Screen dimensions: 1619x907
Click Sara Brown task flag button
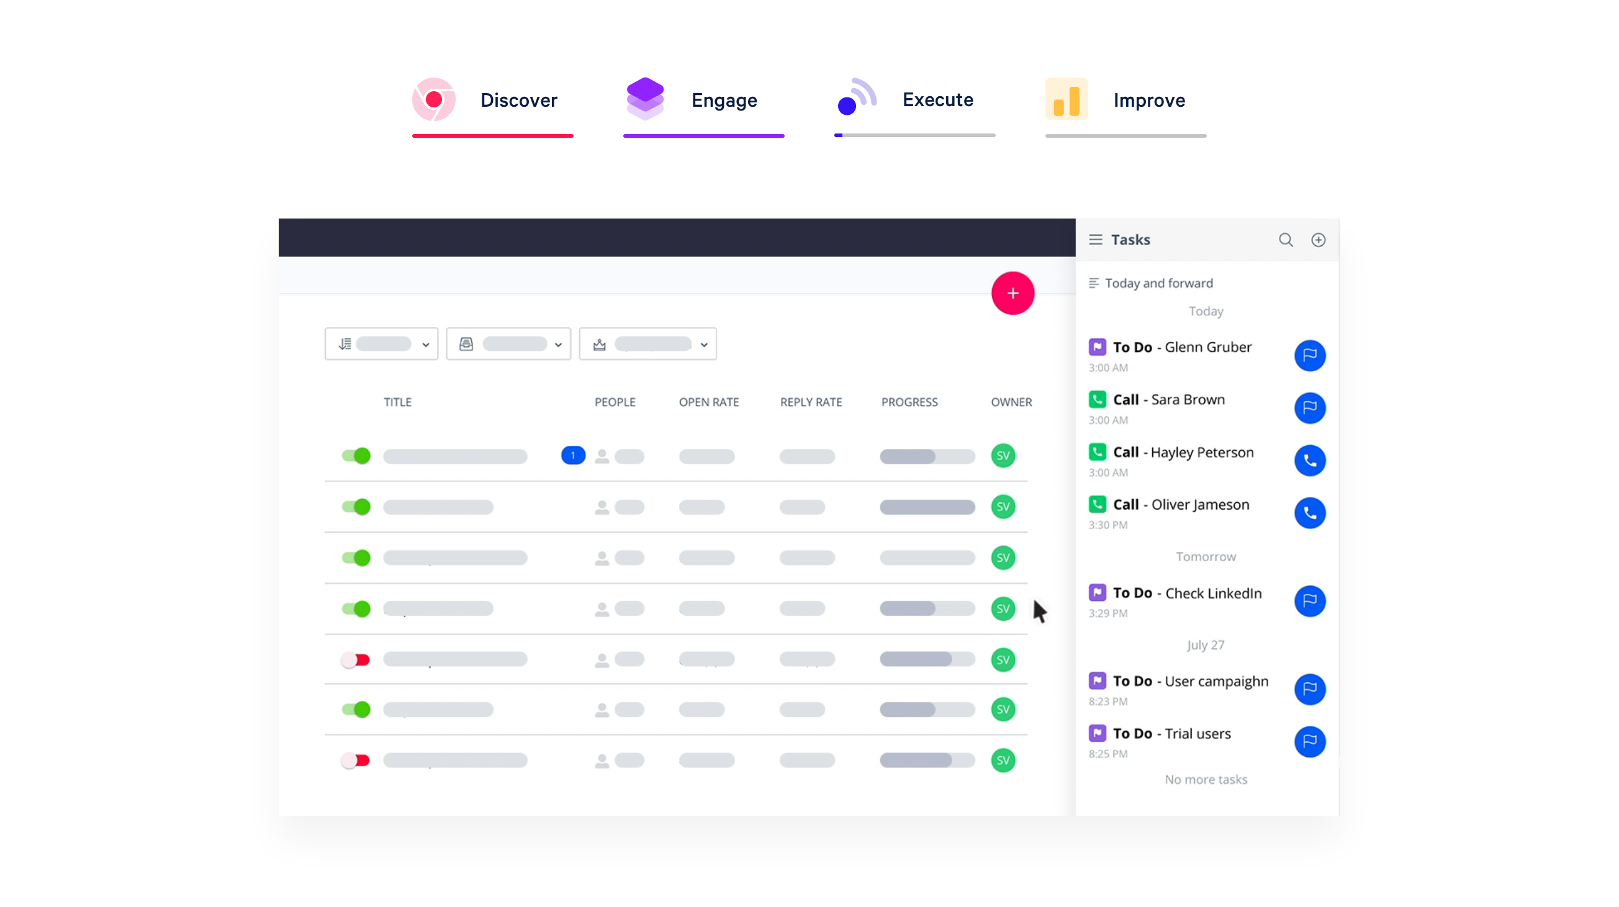[x=1310, y=408]
